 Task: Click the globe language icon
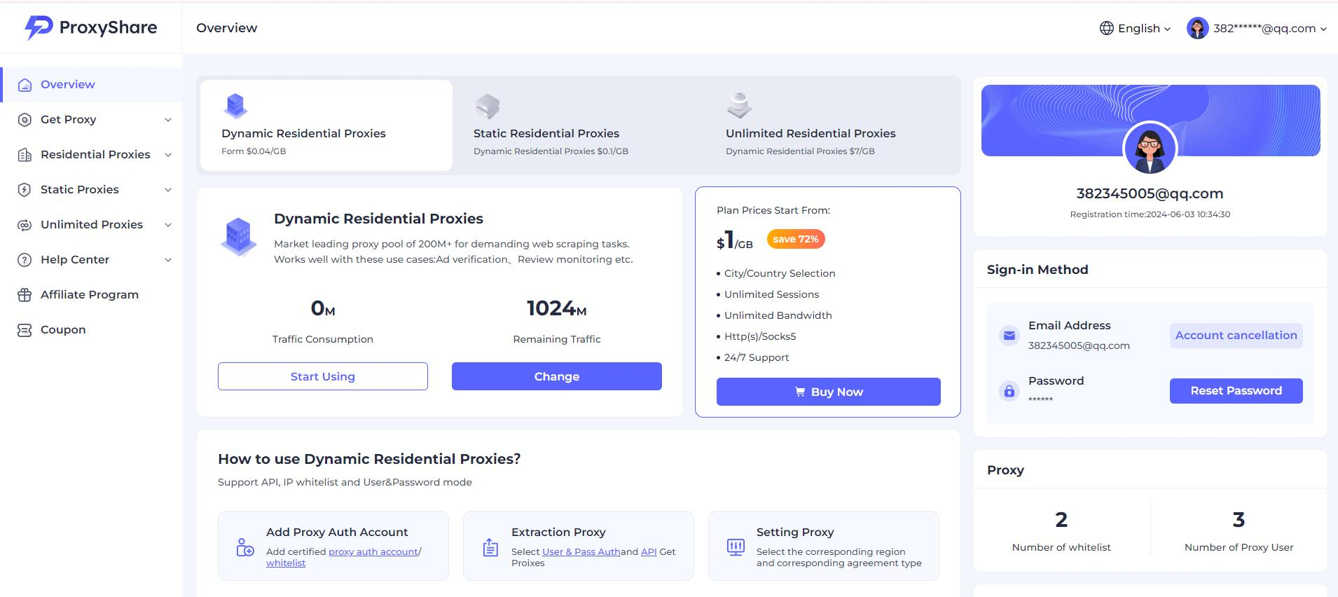1107,28
